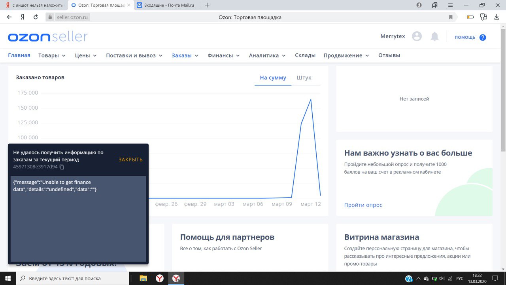
Task: Open the Помощь для партнеров card
Action: click(x=250, y=248)
